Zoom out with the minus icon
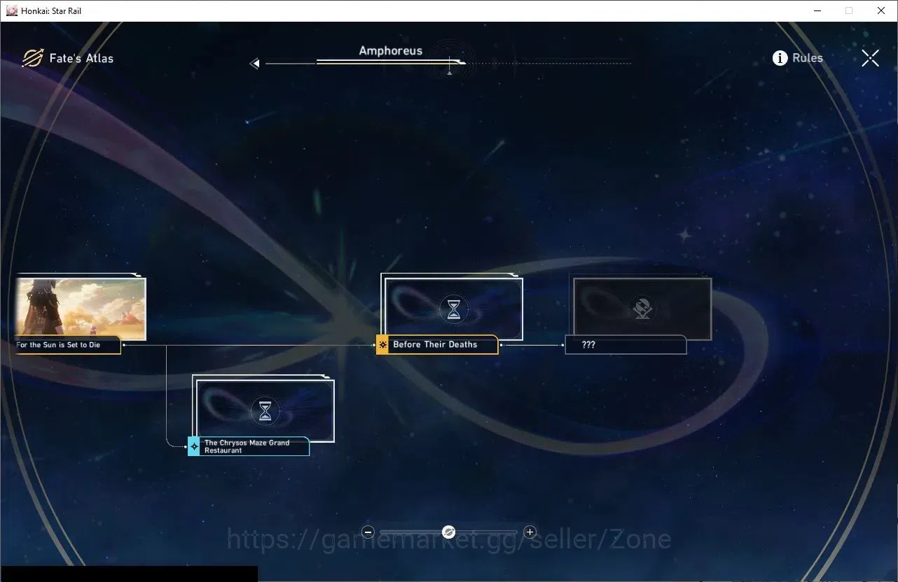Screen dimensions: 898x582 pos(368,532)
